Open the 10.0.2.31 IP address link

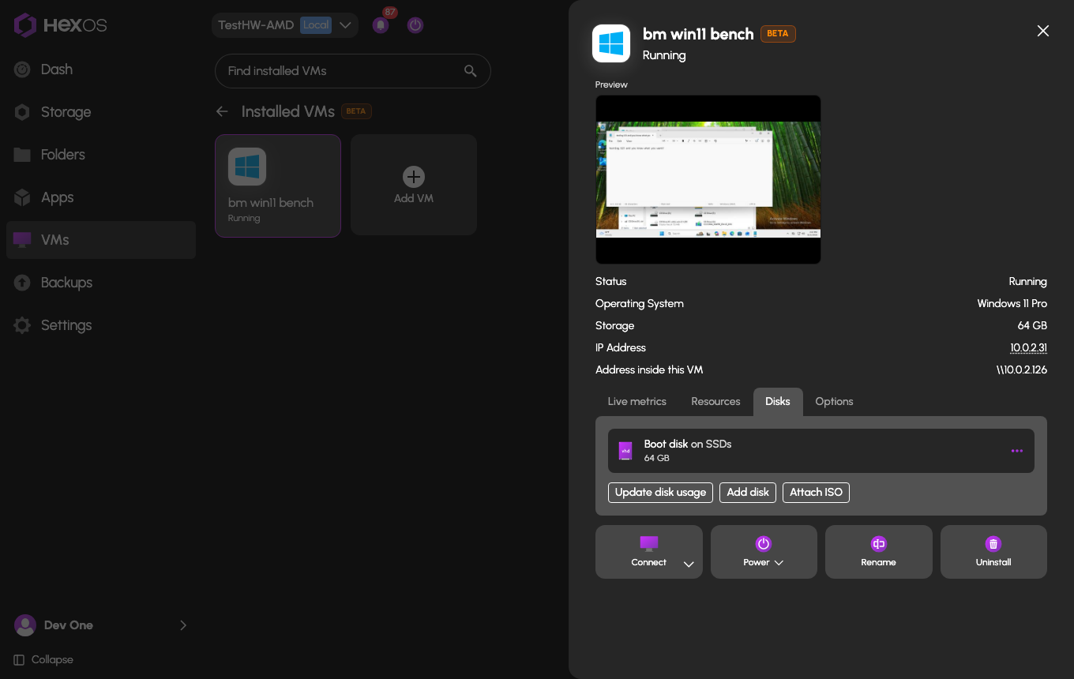pyautogui.click(x=1028, y=348)
